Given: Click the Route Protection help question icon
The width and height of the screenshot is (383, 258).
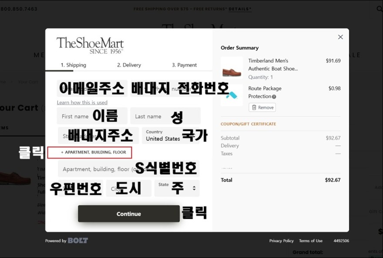Looking at the screenshot, I should point(274,97).
